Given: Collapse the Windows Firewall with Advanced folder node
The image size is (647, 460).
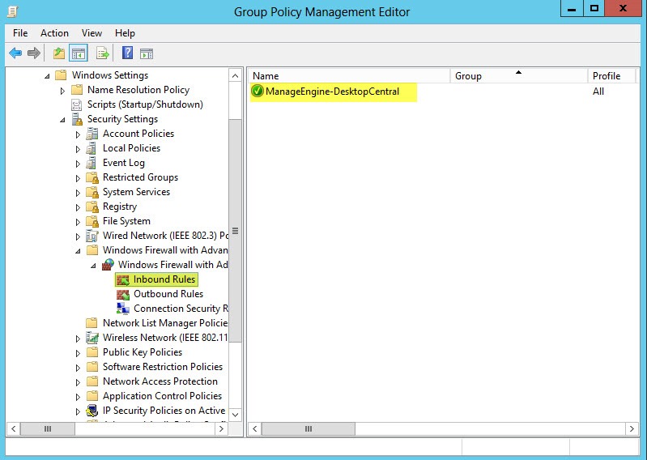Looking at the screenshot, I should pos(78,251).
